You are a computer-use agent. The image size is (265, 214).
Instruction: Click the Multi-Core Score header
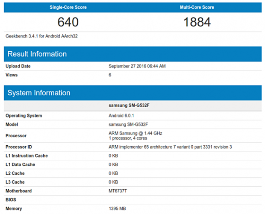[197, 7]
